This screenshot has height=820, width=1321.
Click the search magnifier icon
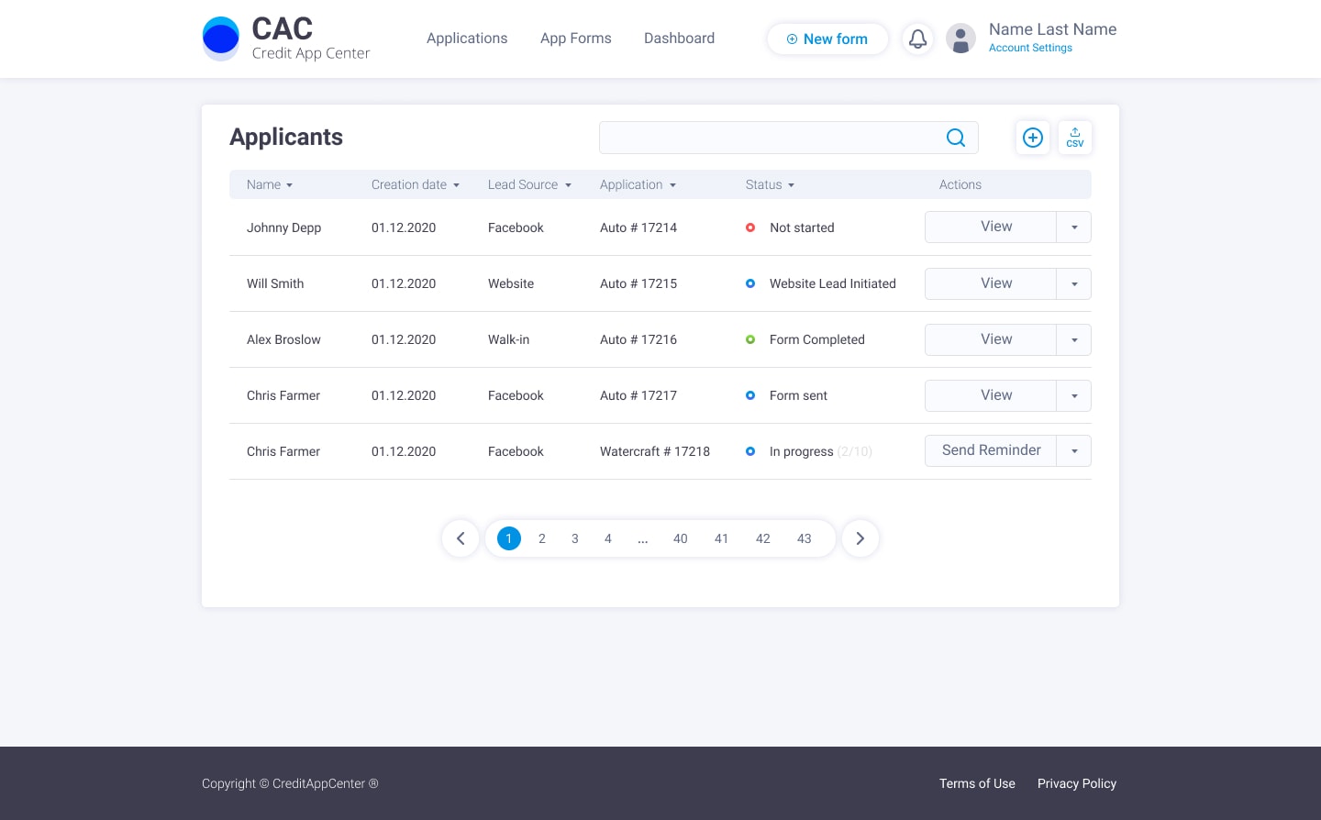tap(956, 138)
